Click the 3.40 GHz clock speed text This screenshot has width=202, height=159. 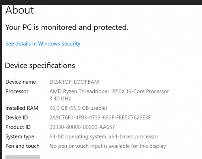[60, 99]
